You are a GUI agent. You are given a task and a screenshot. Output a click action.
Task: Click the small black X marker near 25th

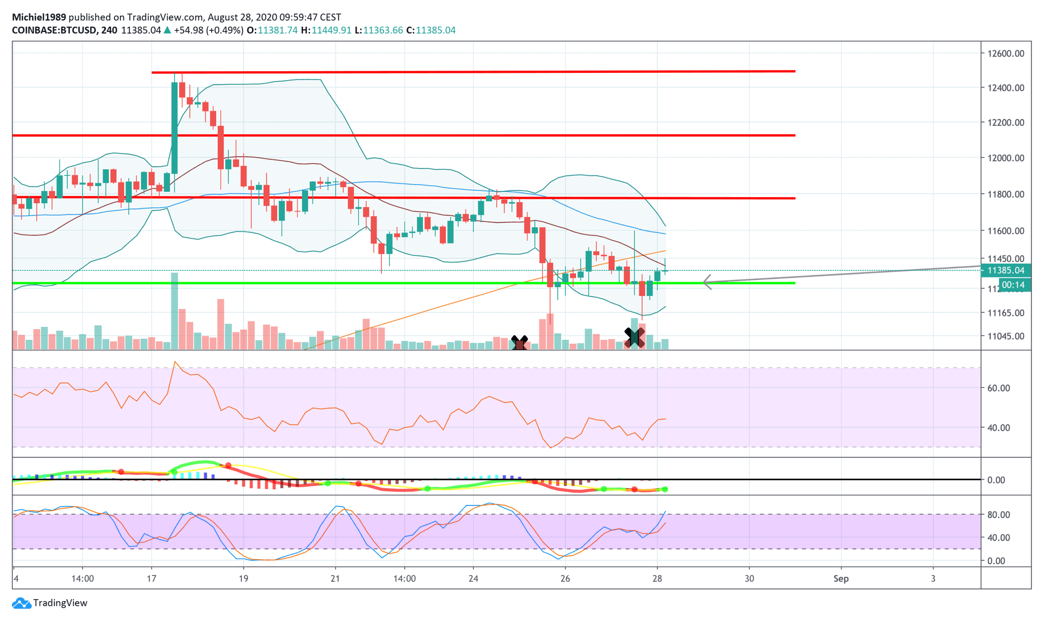click(520, 342)
